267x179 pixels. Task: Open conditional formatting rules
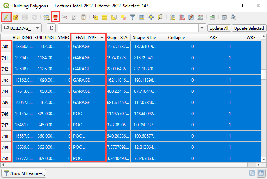coord(212,17)
